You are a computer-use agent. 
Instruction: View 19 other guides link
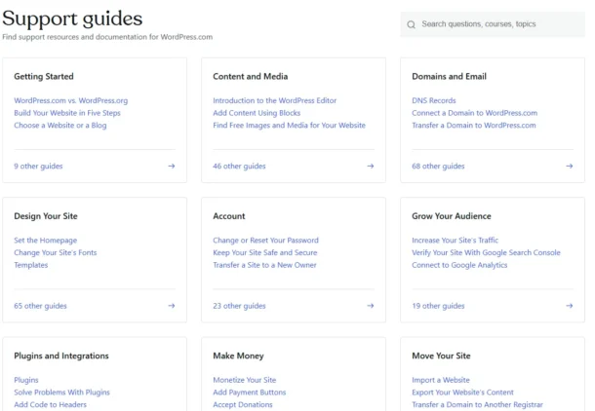coord(438,306)
